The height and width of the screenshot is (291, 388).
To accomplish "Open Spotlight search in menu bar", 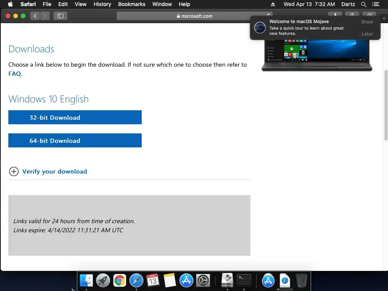I will click(363, 4).
